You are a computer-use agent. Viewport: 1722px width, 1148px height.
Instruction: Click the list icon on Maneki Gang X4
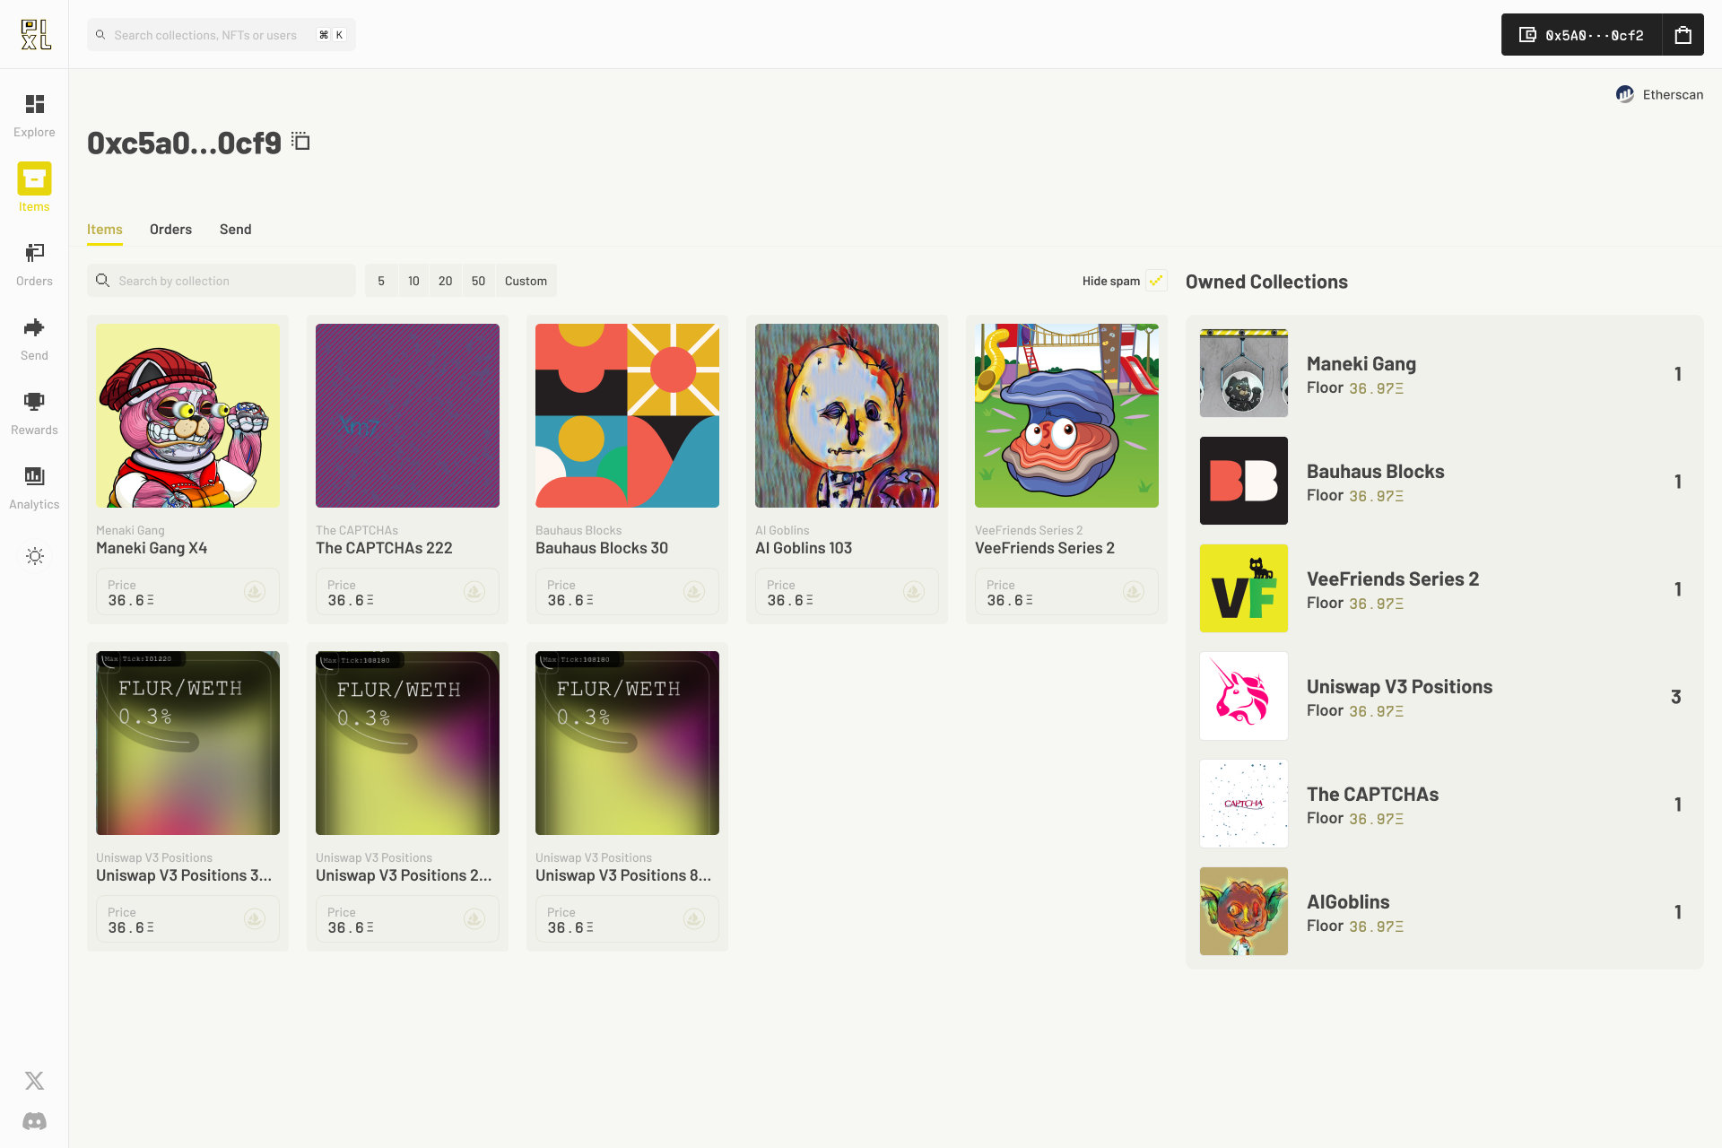point(255,591)
